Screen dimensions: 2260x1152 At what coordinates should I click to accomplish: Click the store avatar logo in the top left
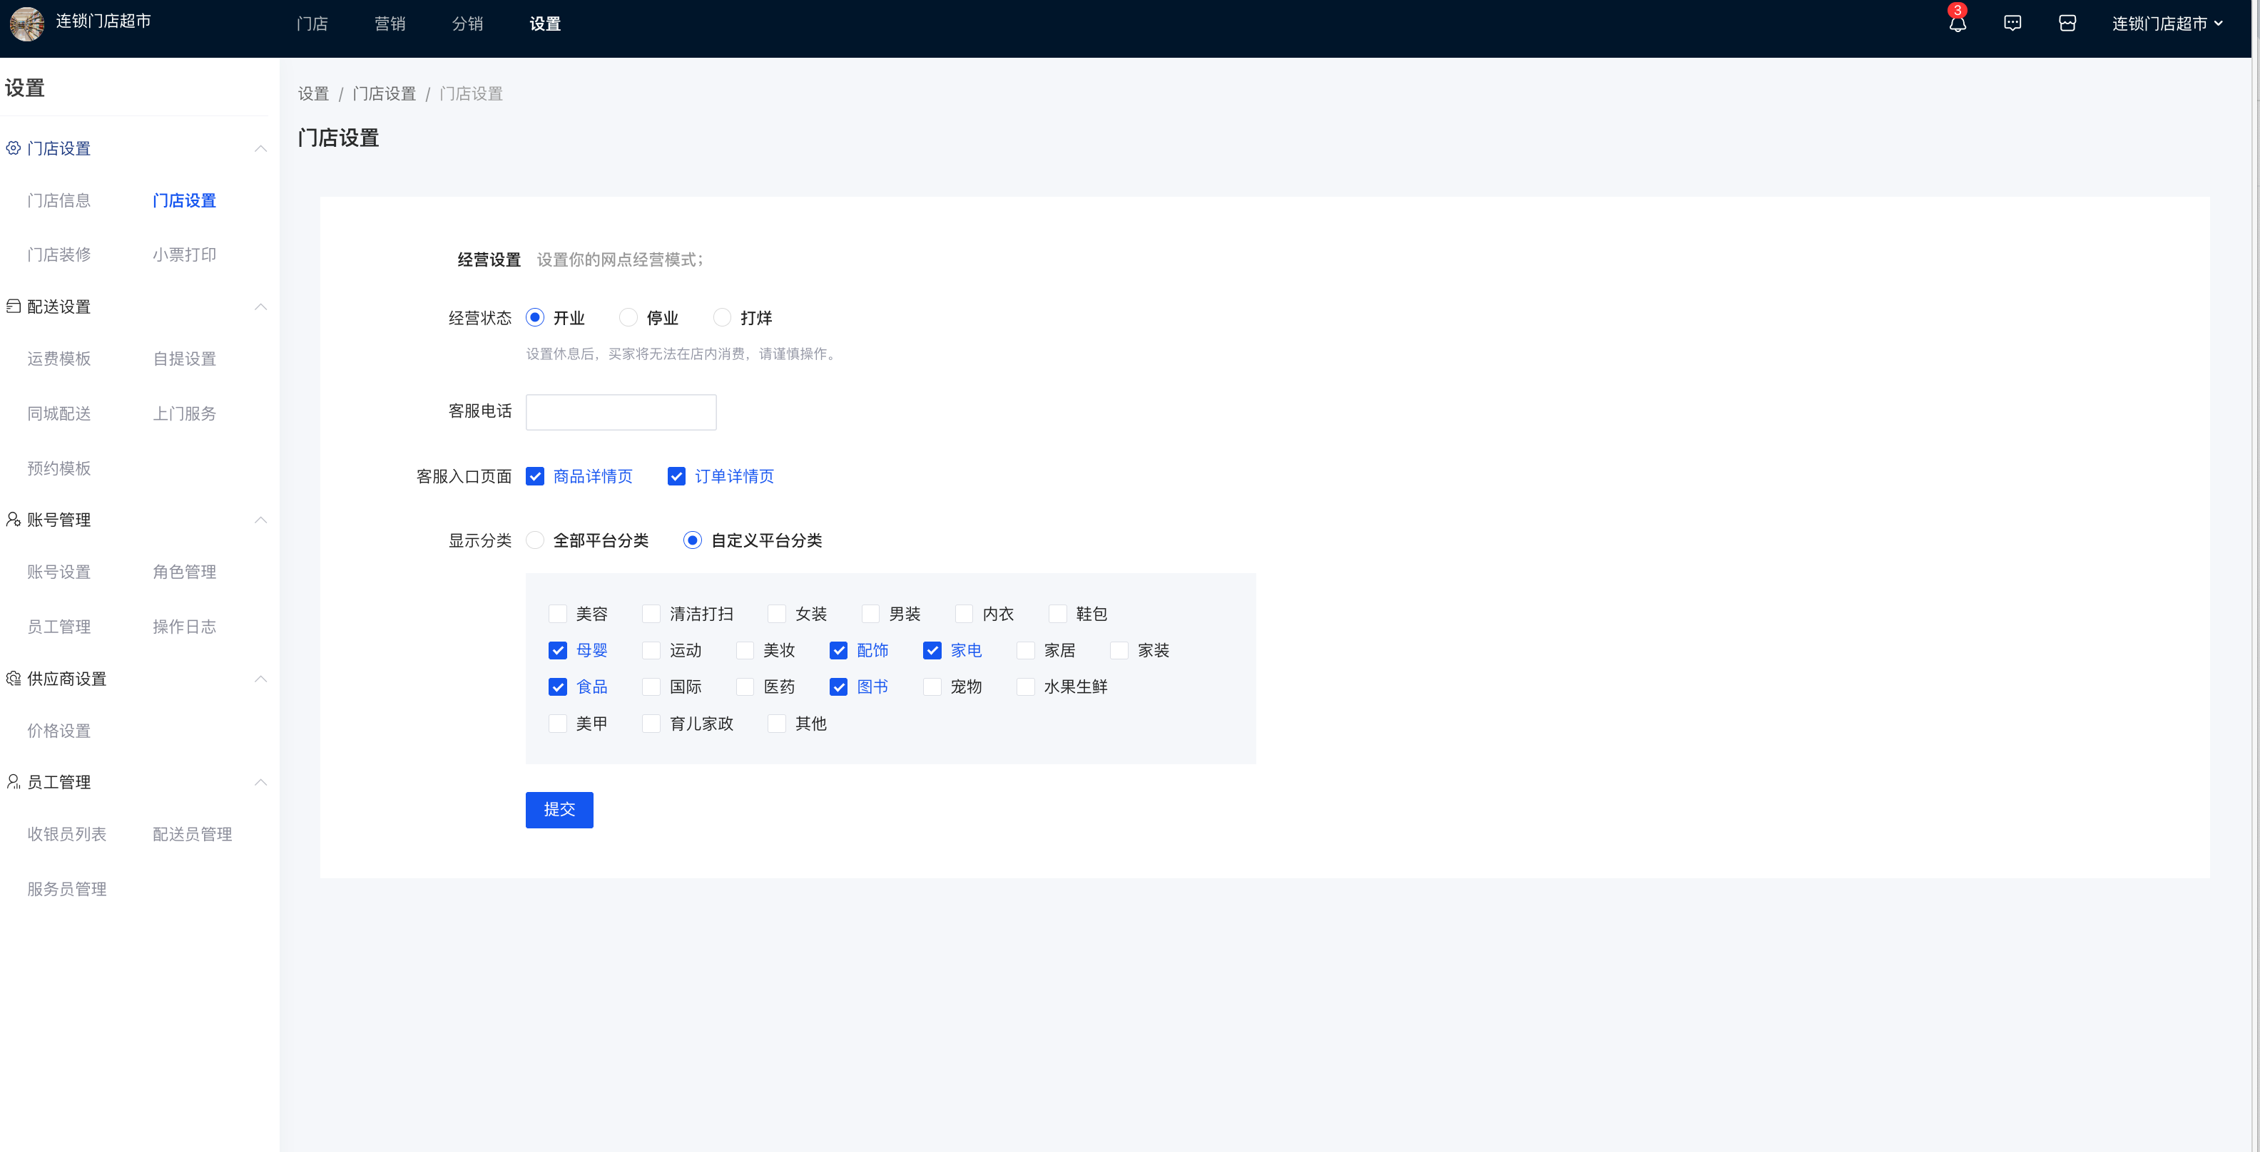tap(26, 24)
